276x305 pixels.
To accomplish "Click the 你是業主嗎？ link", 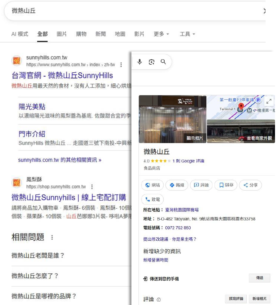I will [184, 239].
